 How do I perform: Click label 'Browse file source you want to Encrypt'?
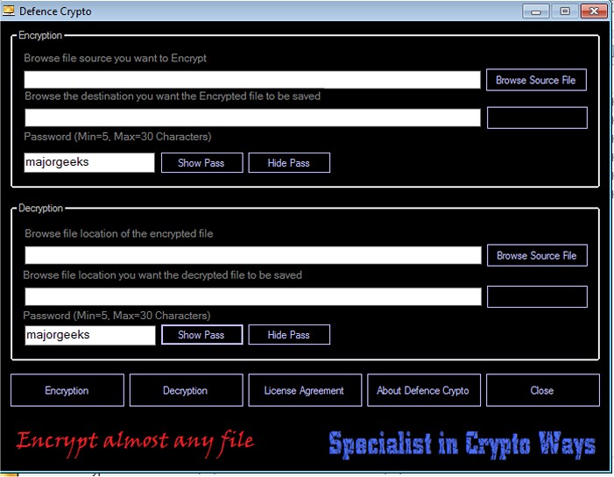(x=115, y=58)
